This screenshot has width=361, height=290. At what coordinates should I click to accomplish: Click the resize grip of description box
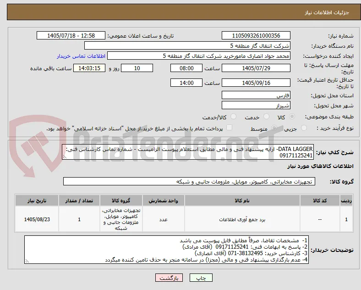(65, 157)
